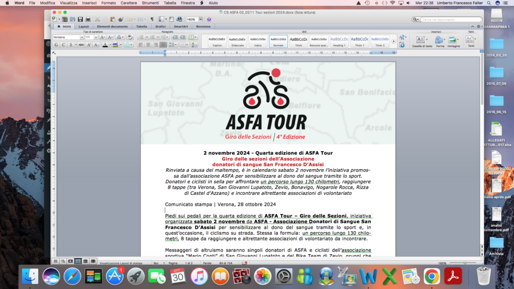
Task: Go to the SmartArt tab
Action: [x=181, y=26]
